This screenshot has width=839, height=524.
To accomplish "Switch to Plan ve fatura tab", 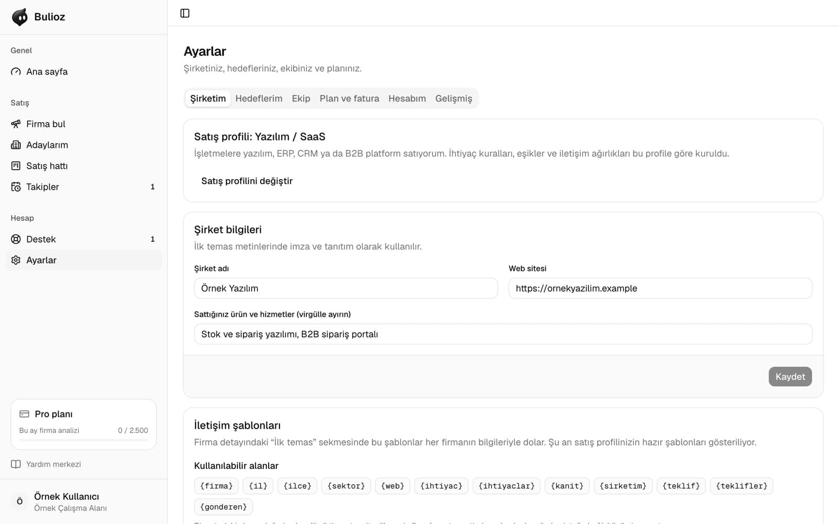I will point(349,99).
